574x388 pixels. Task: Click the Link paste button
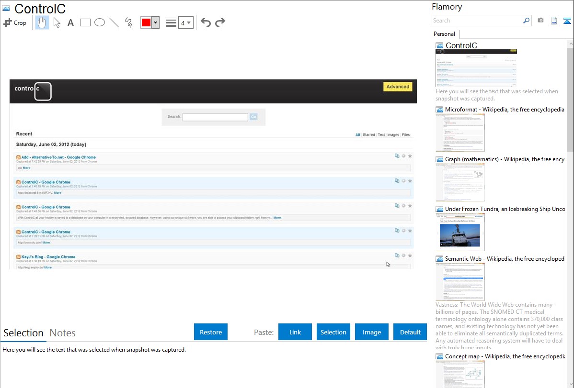click(295, 332)
